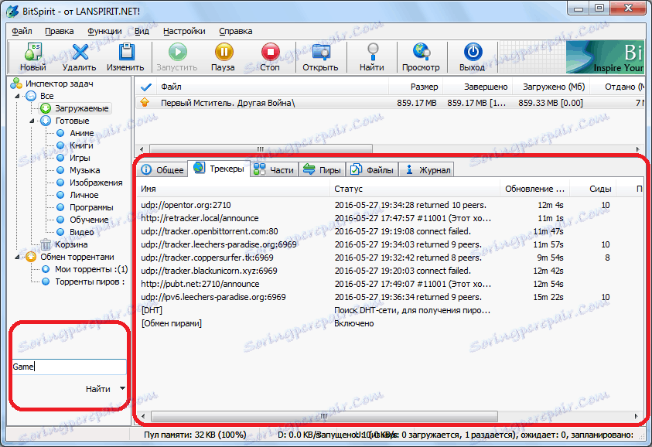Click the tracker pane horizontal scrollbar thumb
652x447 pixels.
click(x=324, y=416)
